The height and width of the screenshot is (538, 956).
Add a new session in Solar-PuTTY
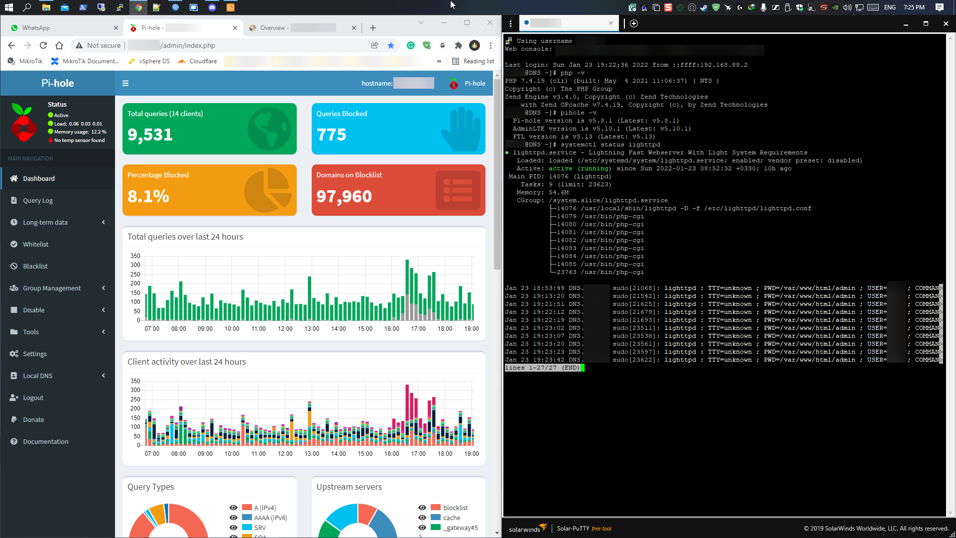(634, 23)
